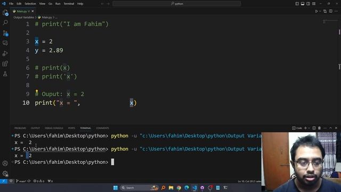Open the Run menu
This screenshot has width=341, height=192.
coord(58,4)
